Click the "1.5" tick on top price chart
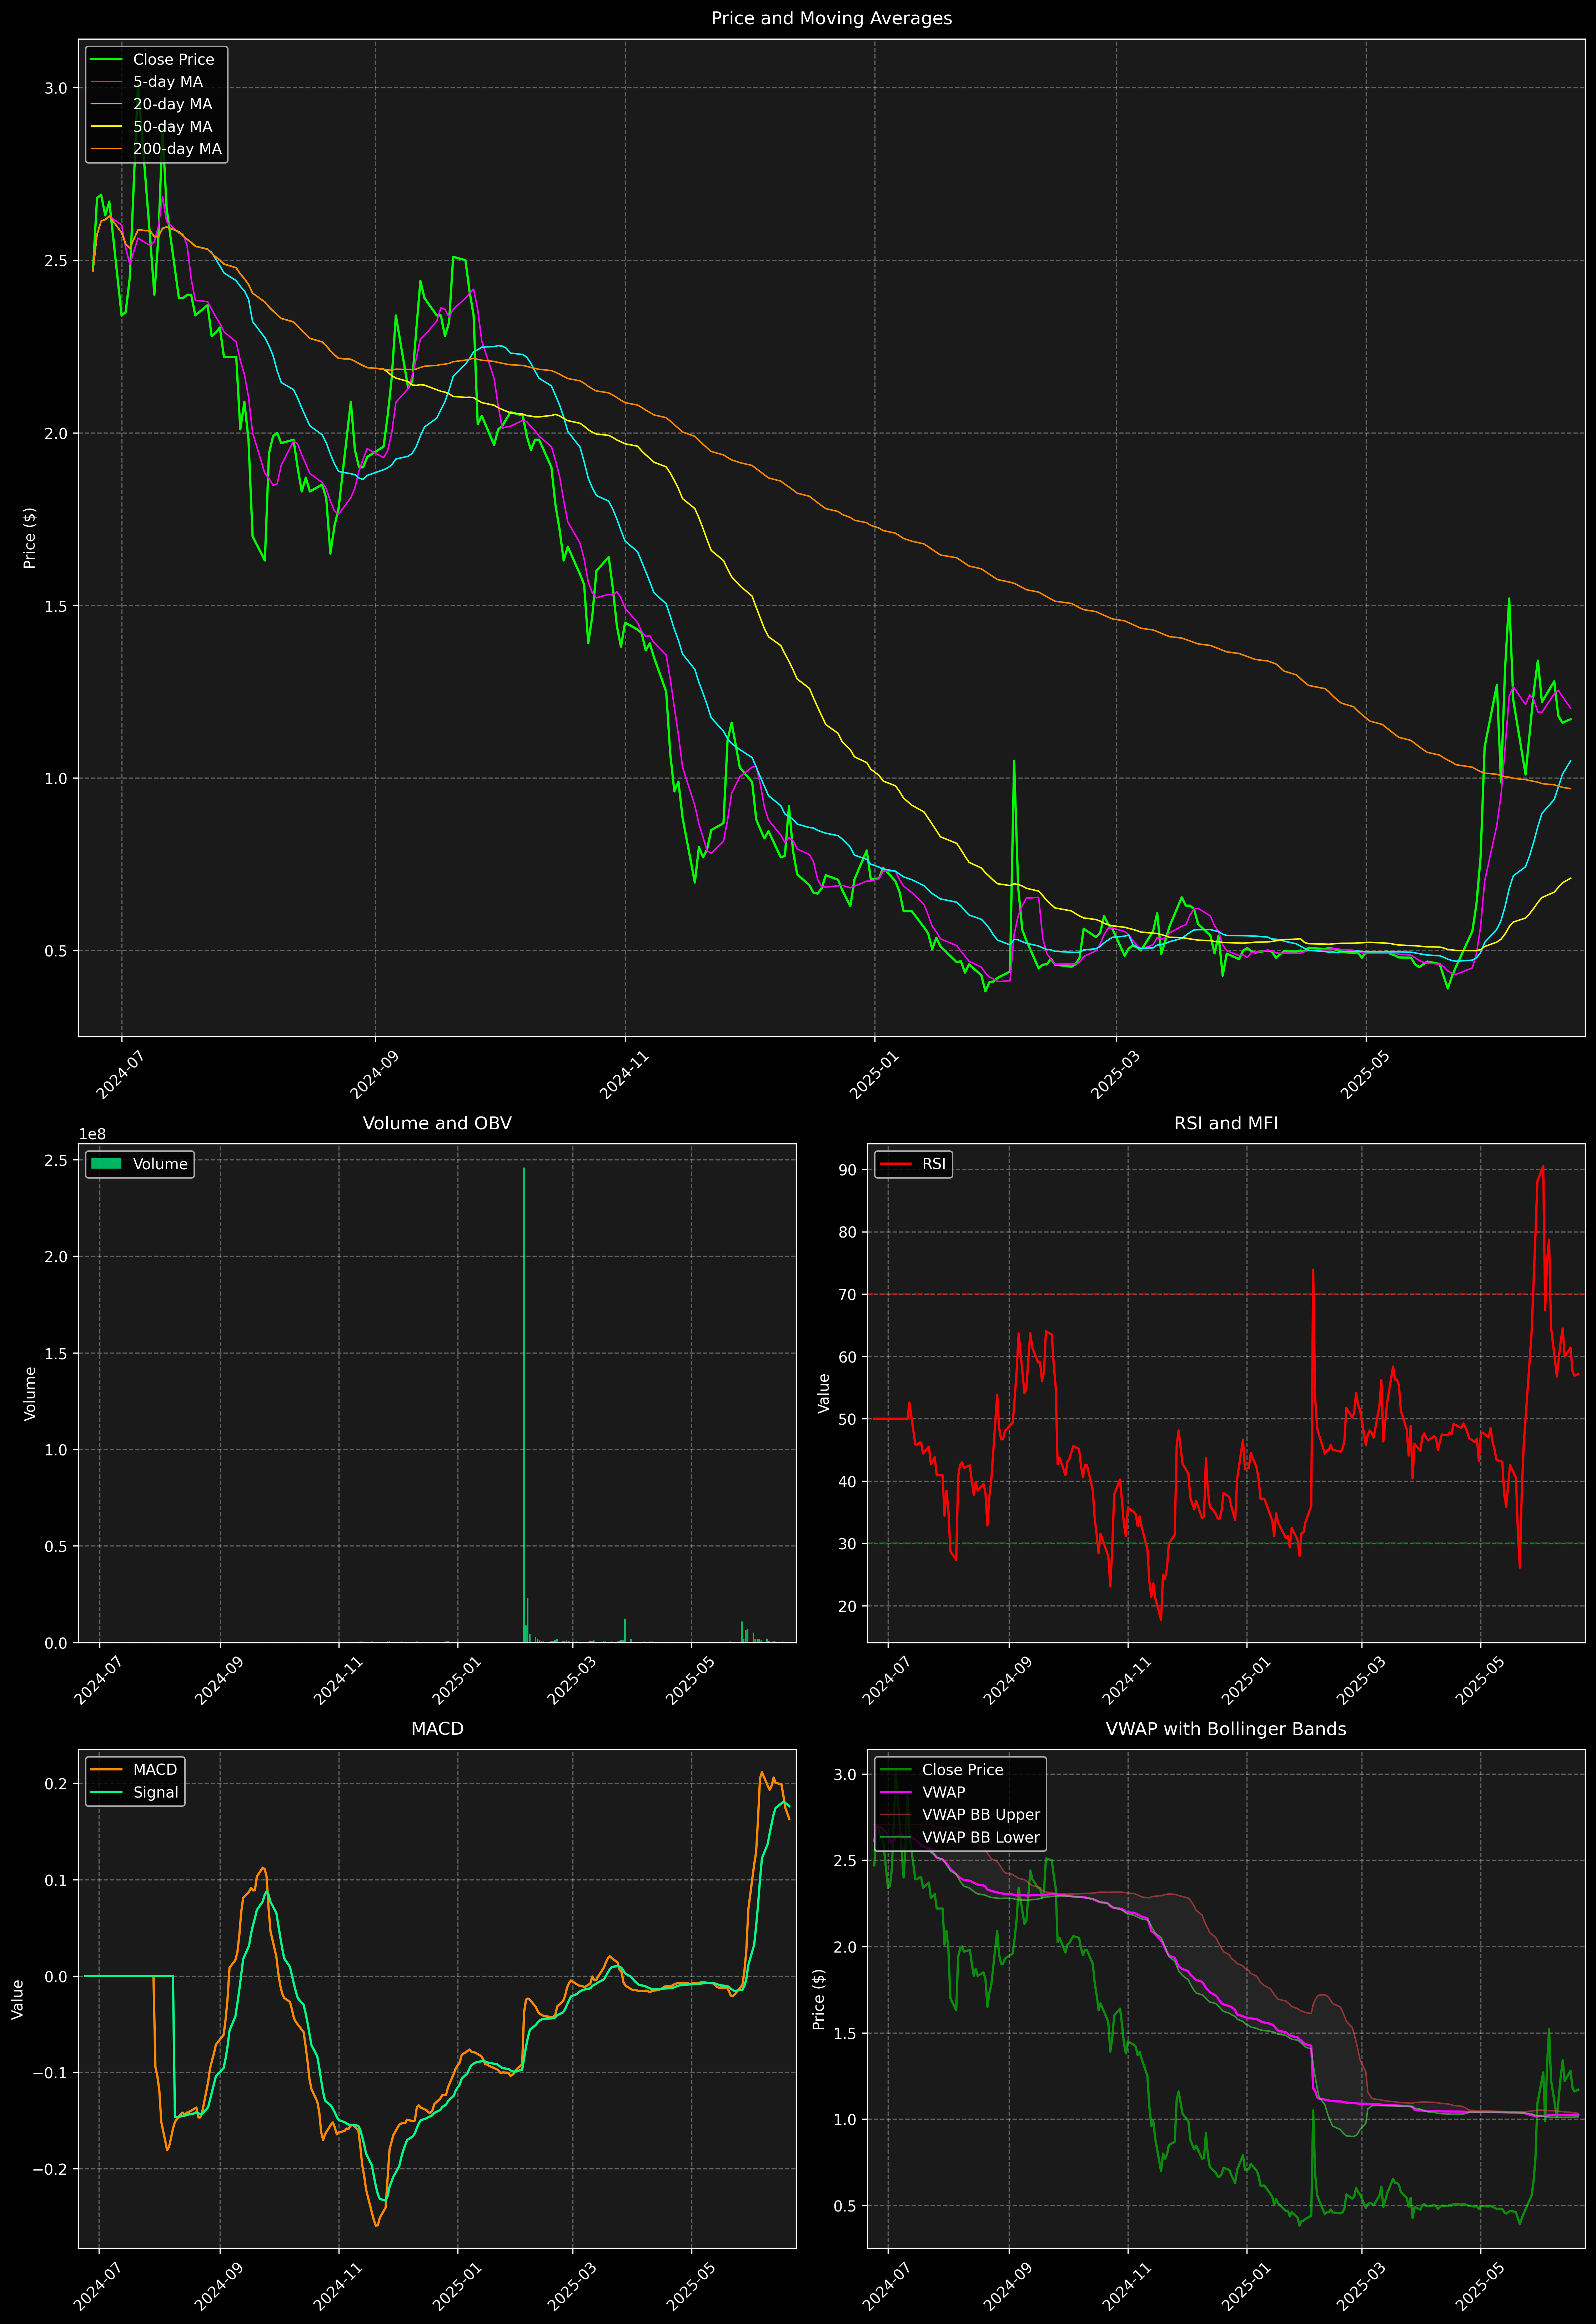The height and width of the screenshot is (2324, 1596). [x=56, y=606]
